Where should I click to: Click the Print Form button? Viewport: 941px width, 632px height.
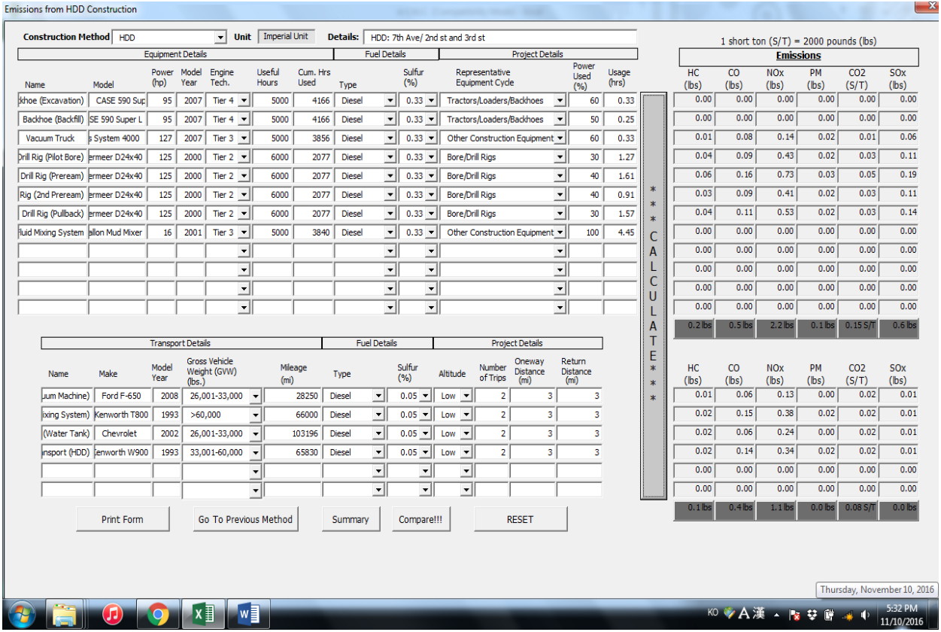pyautogui.click(x=123, y=519)
